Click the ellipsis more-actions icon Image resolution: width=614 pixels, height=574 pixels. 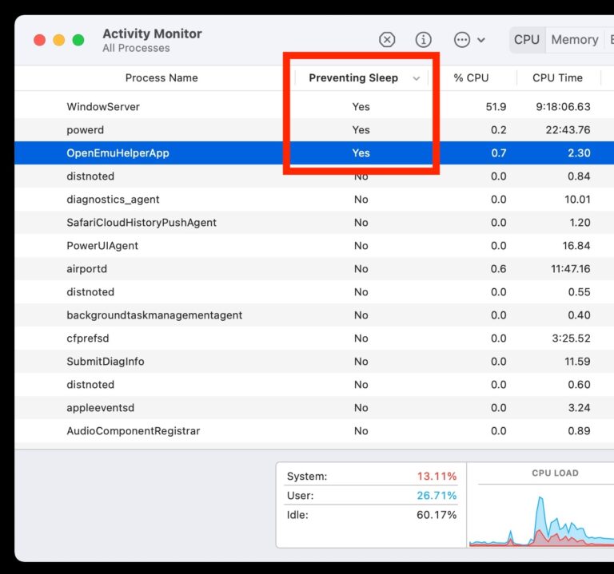pyautogui.click(x=461, y=40)
